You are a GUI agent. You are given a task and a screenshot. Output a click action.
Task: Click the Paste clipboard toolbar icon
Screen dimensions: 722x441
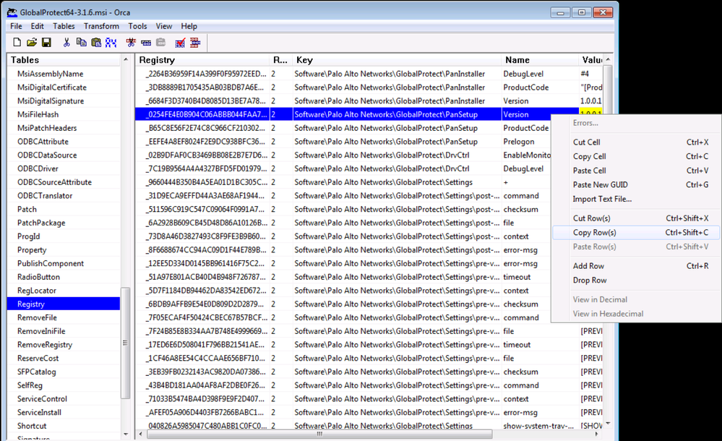(x=95, y=43)
